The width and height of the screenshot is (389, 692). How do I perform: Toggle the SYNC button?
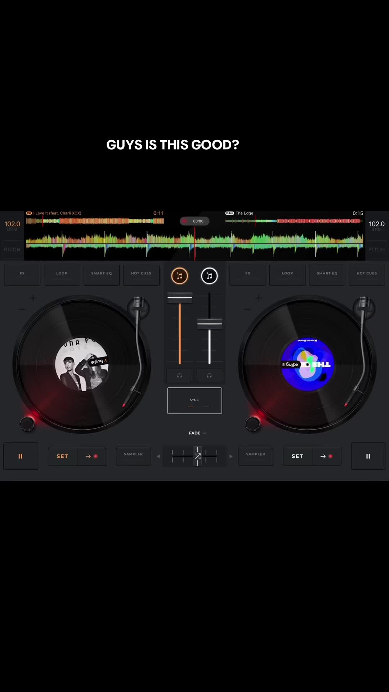(194, 400)
